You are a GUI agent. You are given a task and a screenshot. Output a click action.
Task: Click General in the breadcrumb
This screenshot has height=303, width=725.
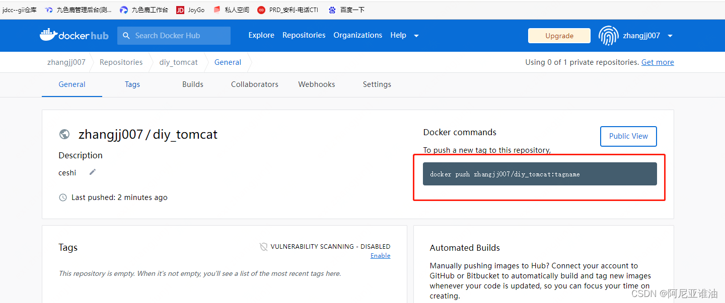coord(228,62)
